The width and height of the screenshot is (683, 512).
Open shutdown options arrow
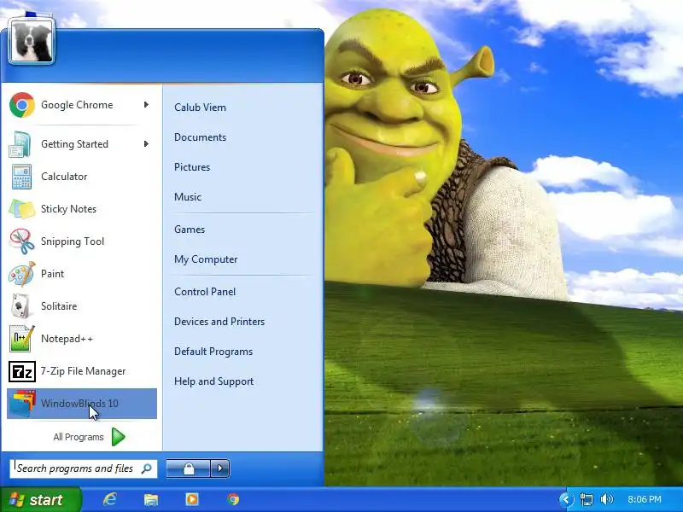pos(220,468)
